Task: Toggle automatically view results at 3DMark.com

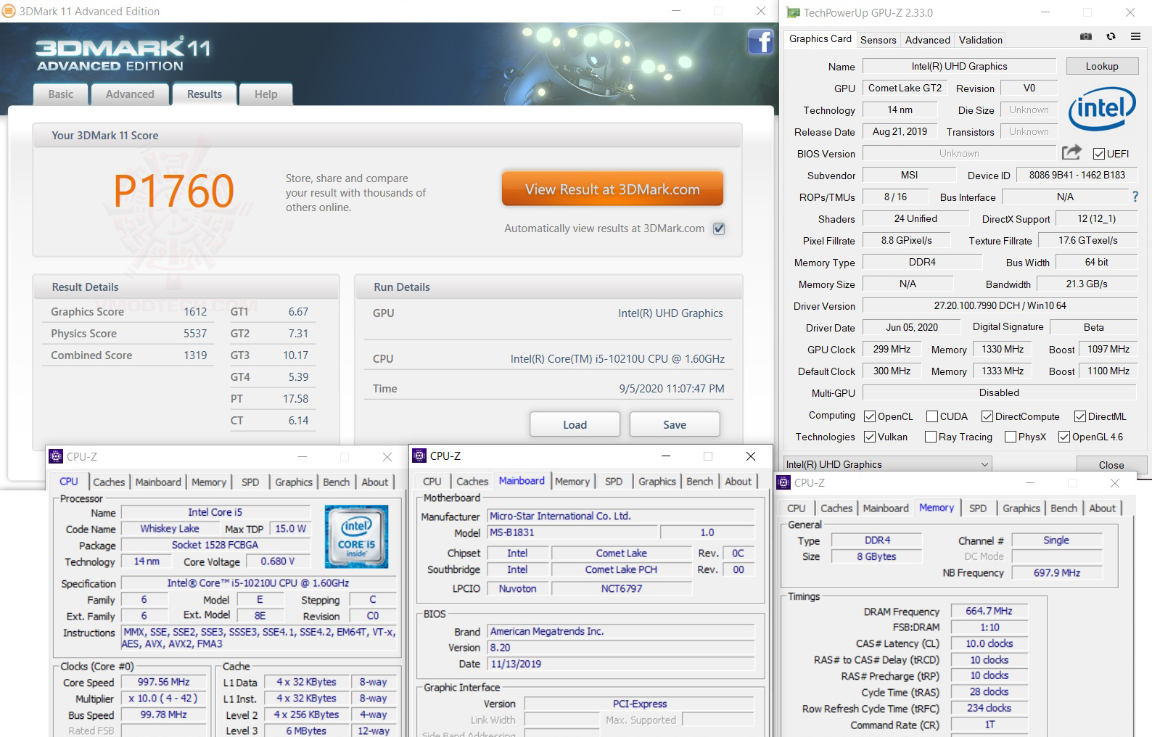Action: [719, 228]
